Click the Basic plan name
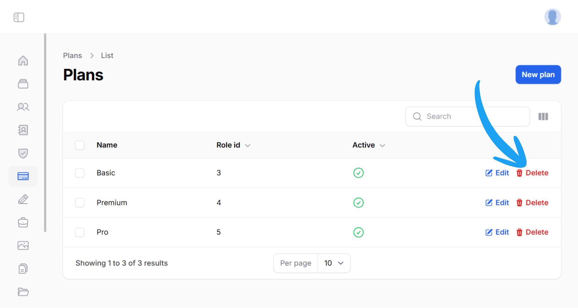 point(106,173)
